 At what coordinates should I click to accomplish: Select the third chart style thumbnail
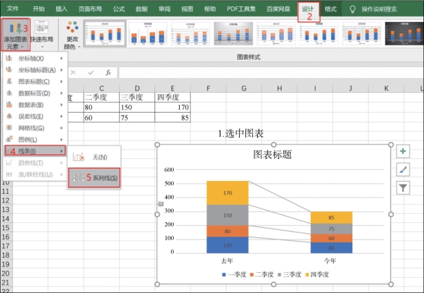pyautogui.click(x=190, y=34)
